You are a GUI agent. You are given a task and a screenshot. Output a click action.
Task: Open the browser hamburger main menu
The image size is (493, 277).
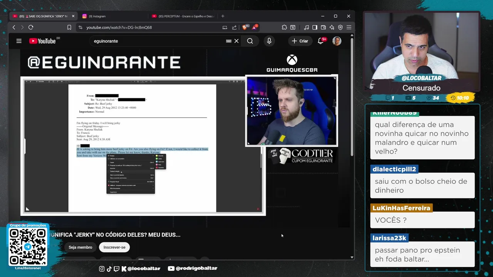349,27
